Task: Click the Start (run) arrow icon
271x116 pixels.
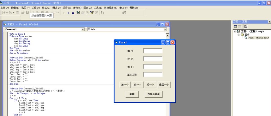Action: (x=64, y=13)
